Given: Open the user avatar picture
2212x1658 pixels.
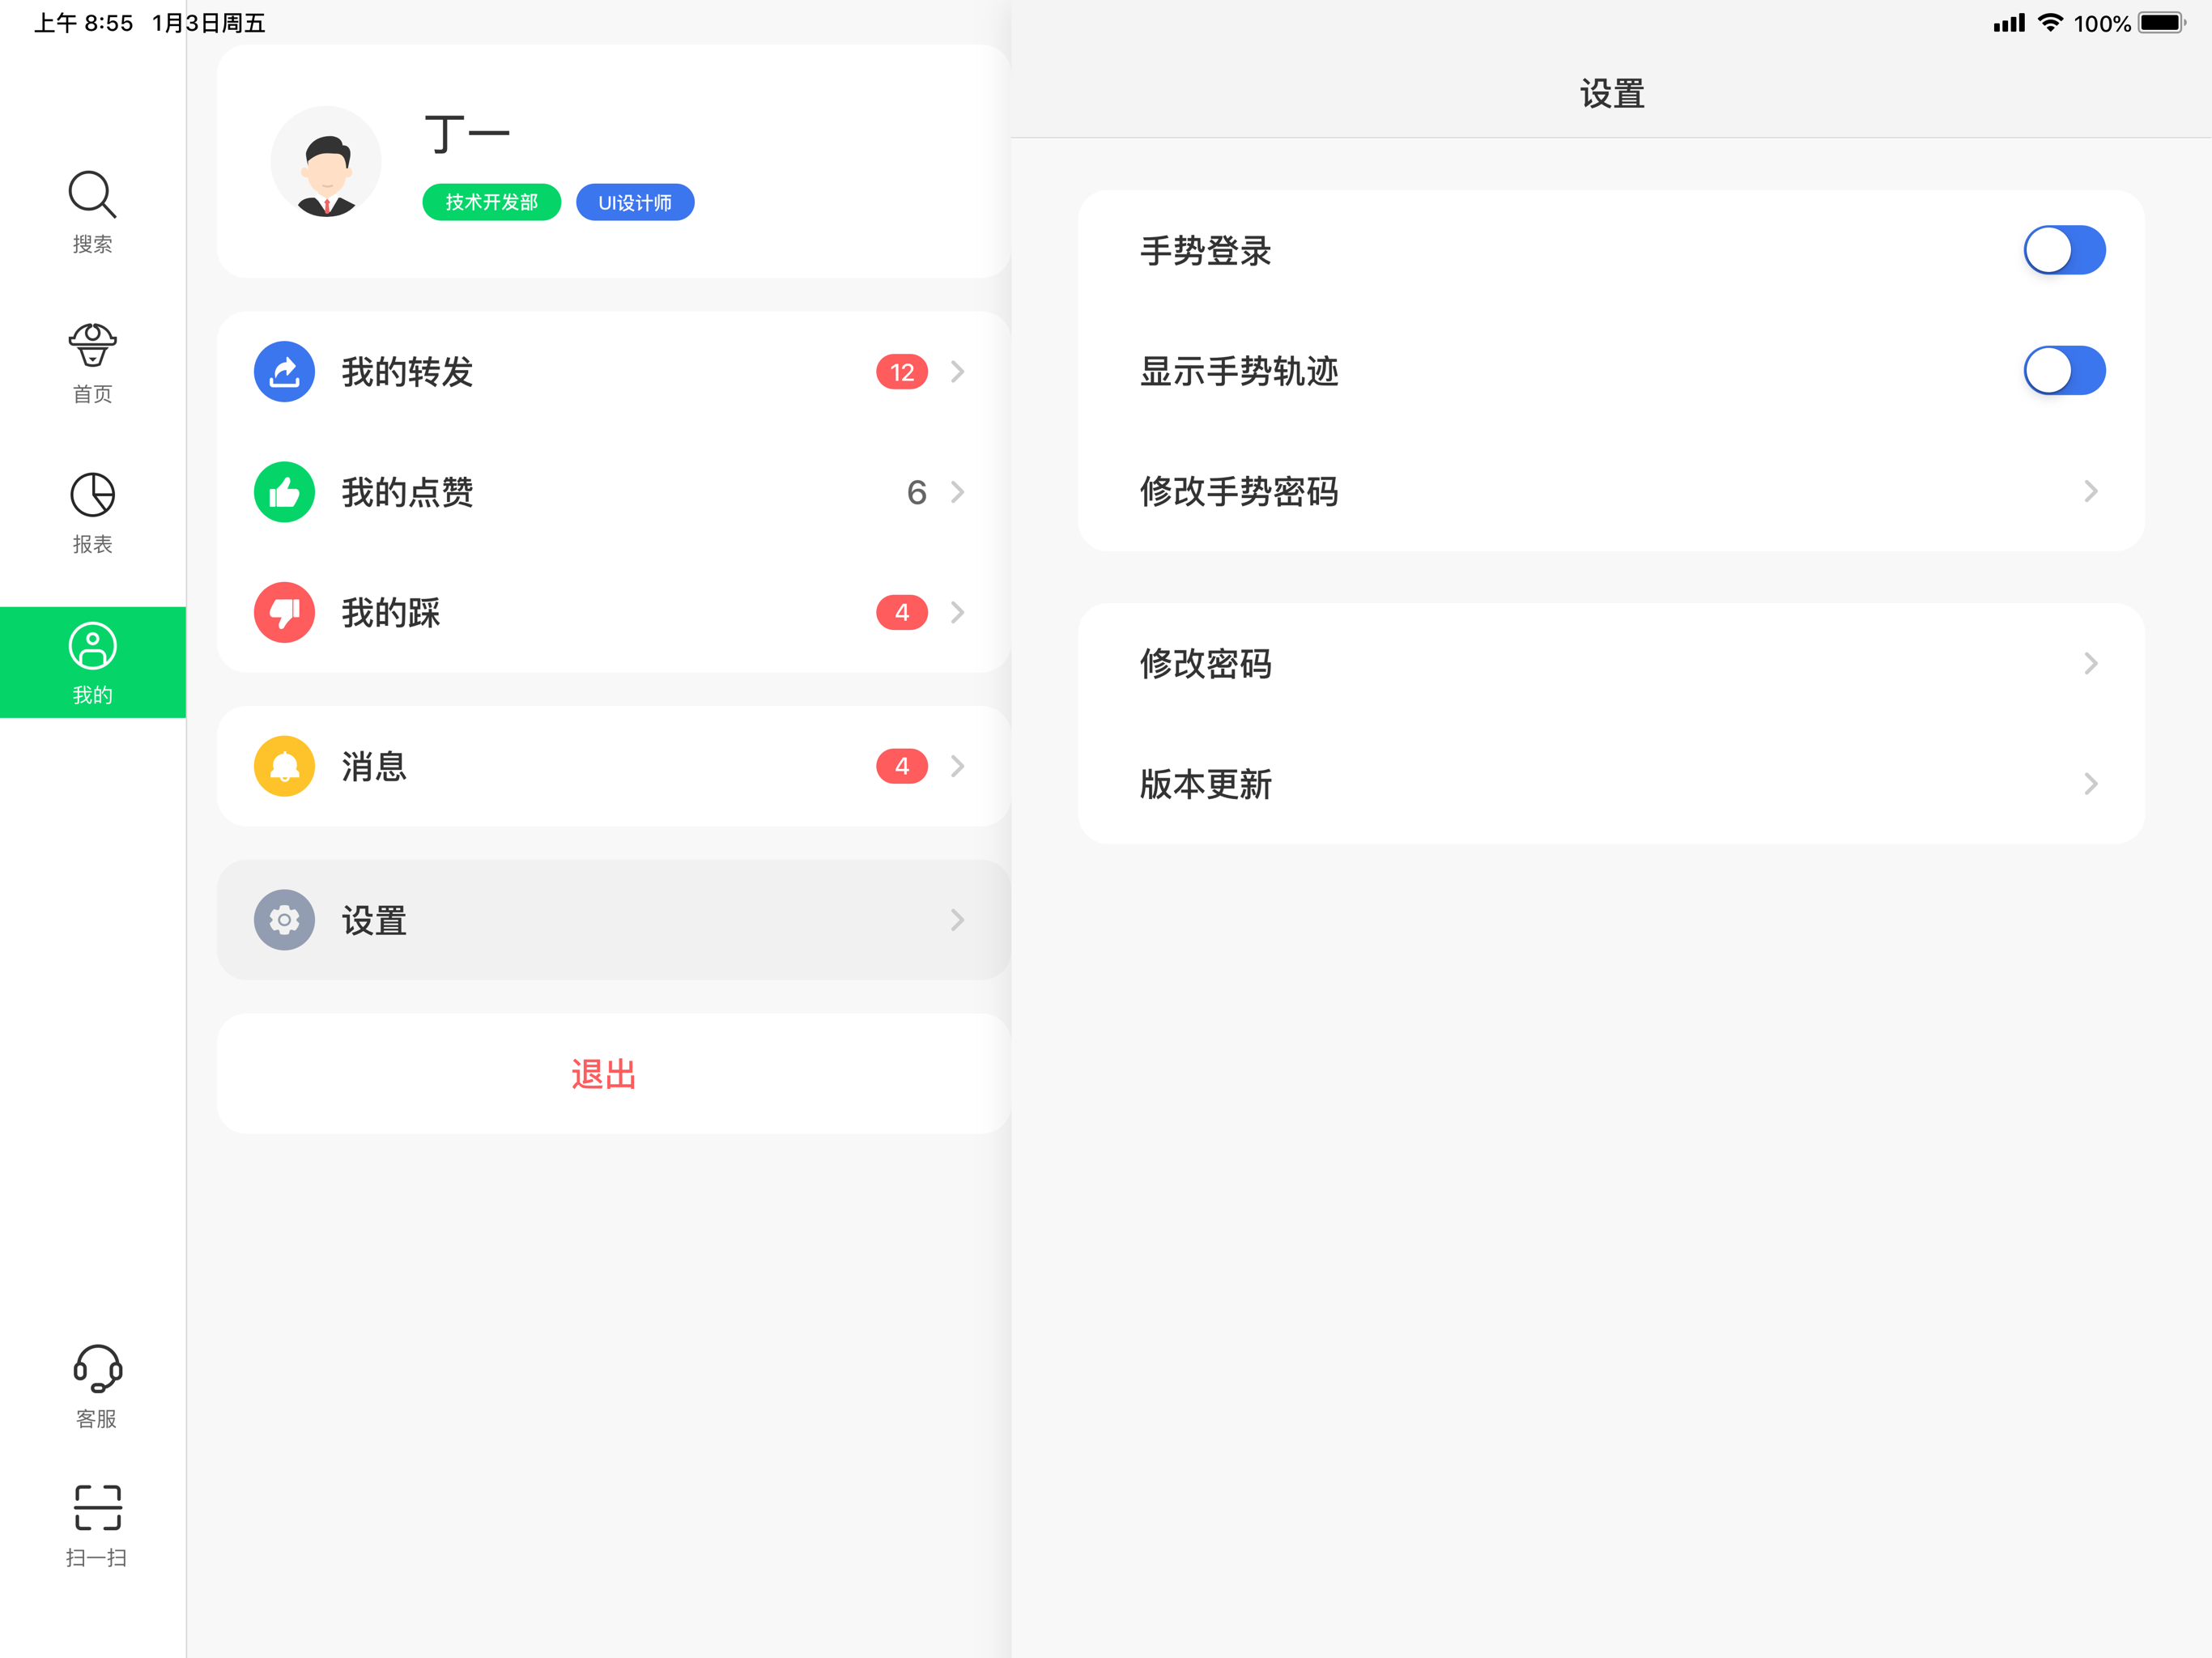Looking at the screenshot, I should point(326,162).
